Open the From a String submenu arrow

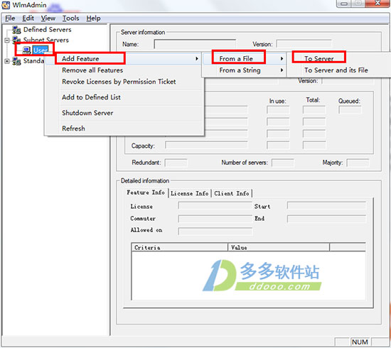282,70
